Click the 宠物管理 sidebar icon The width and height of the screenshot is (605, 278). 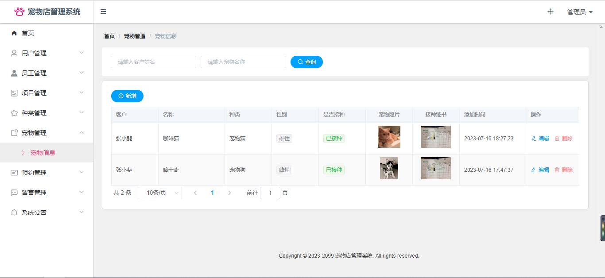coord(14,133)
